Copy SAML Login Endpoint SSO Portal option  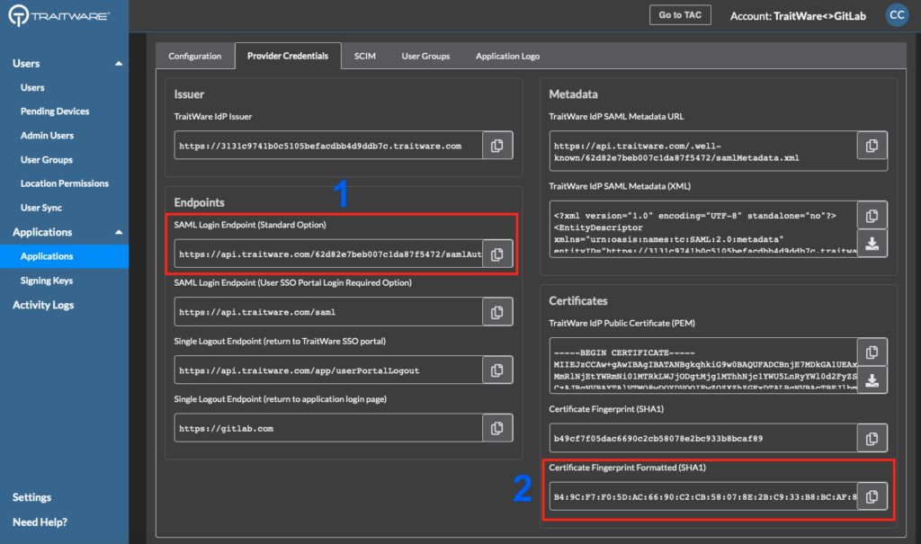point(496,312)
